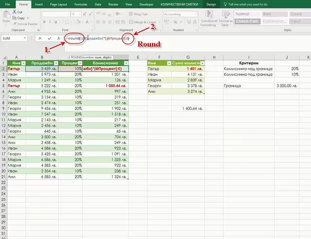Align text to the left

pyautogui.click(x=98, y=22)
